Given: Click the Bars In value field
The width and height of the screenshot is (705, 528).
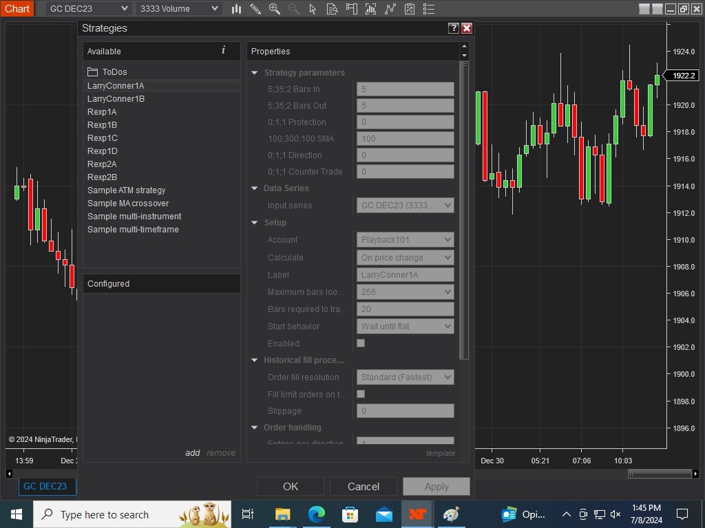Looking at the screenshot, I should pos(405,89).
